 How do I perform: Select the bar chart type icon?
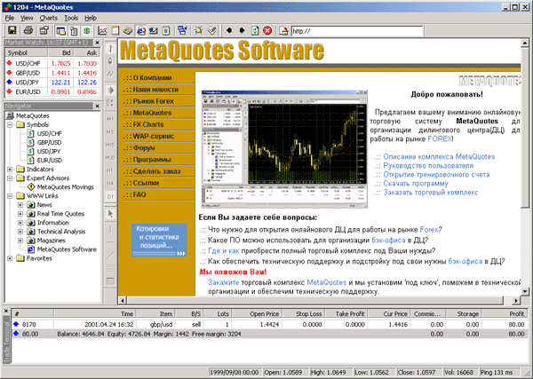110,49
